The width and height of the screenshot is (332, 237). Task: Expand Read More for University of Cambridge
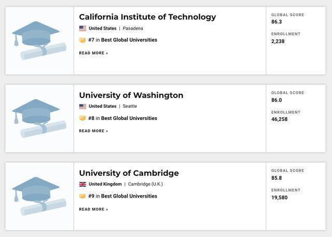pos(93,209)
